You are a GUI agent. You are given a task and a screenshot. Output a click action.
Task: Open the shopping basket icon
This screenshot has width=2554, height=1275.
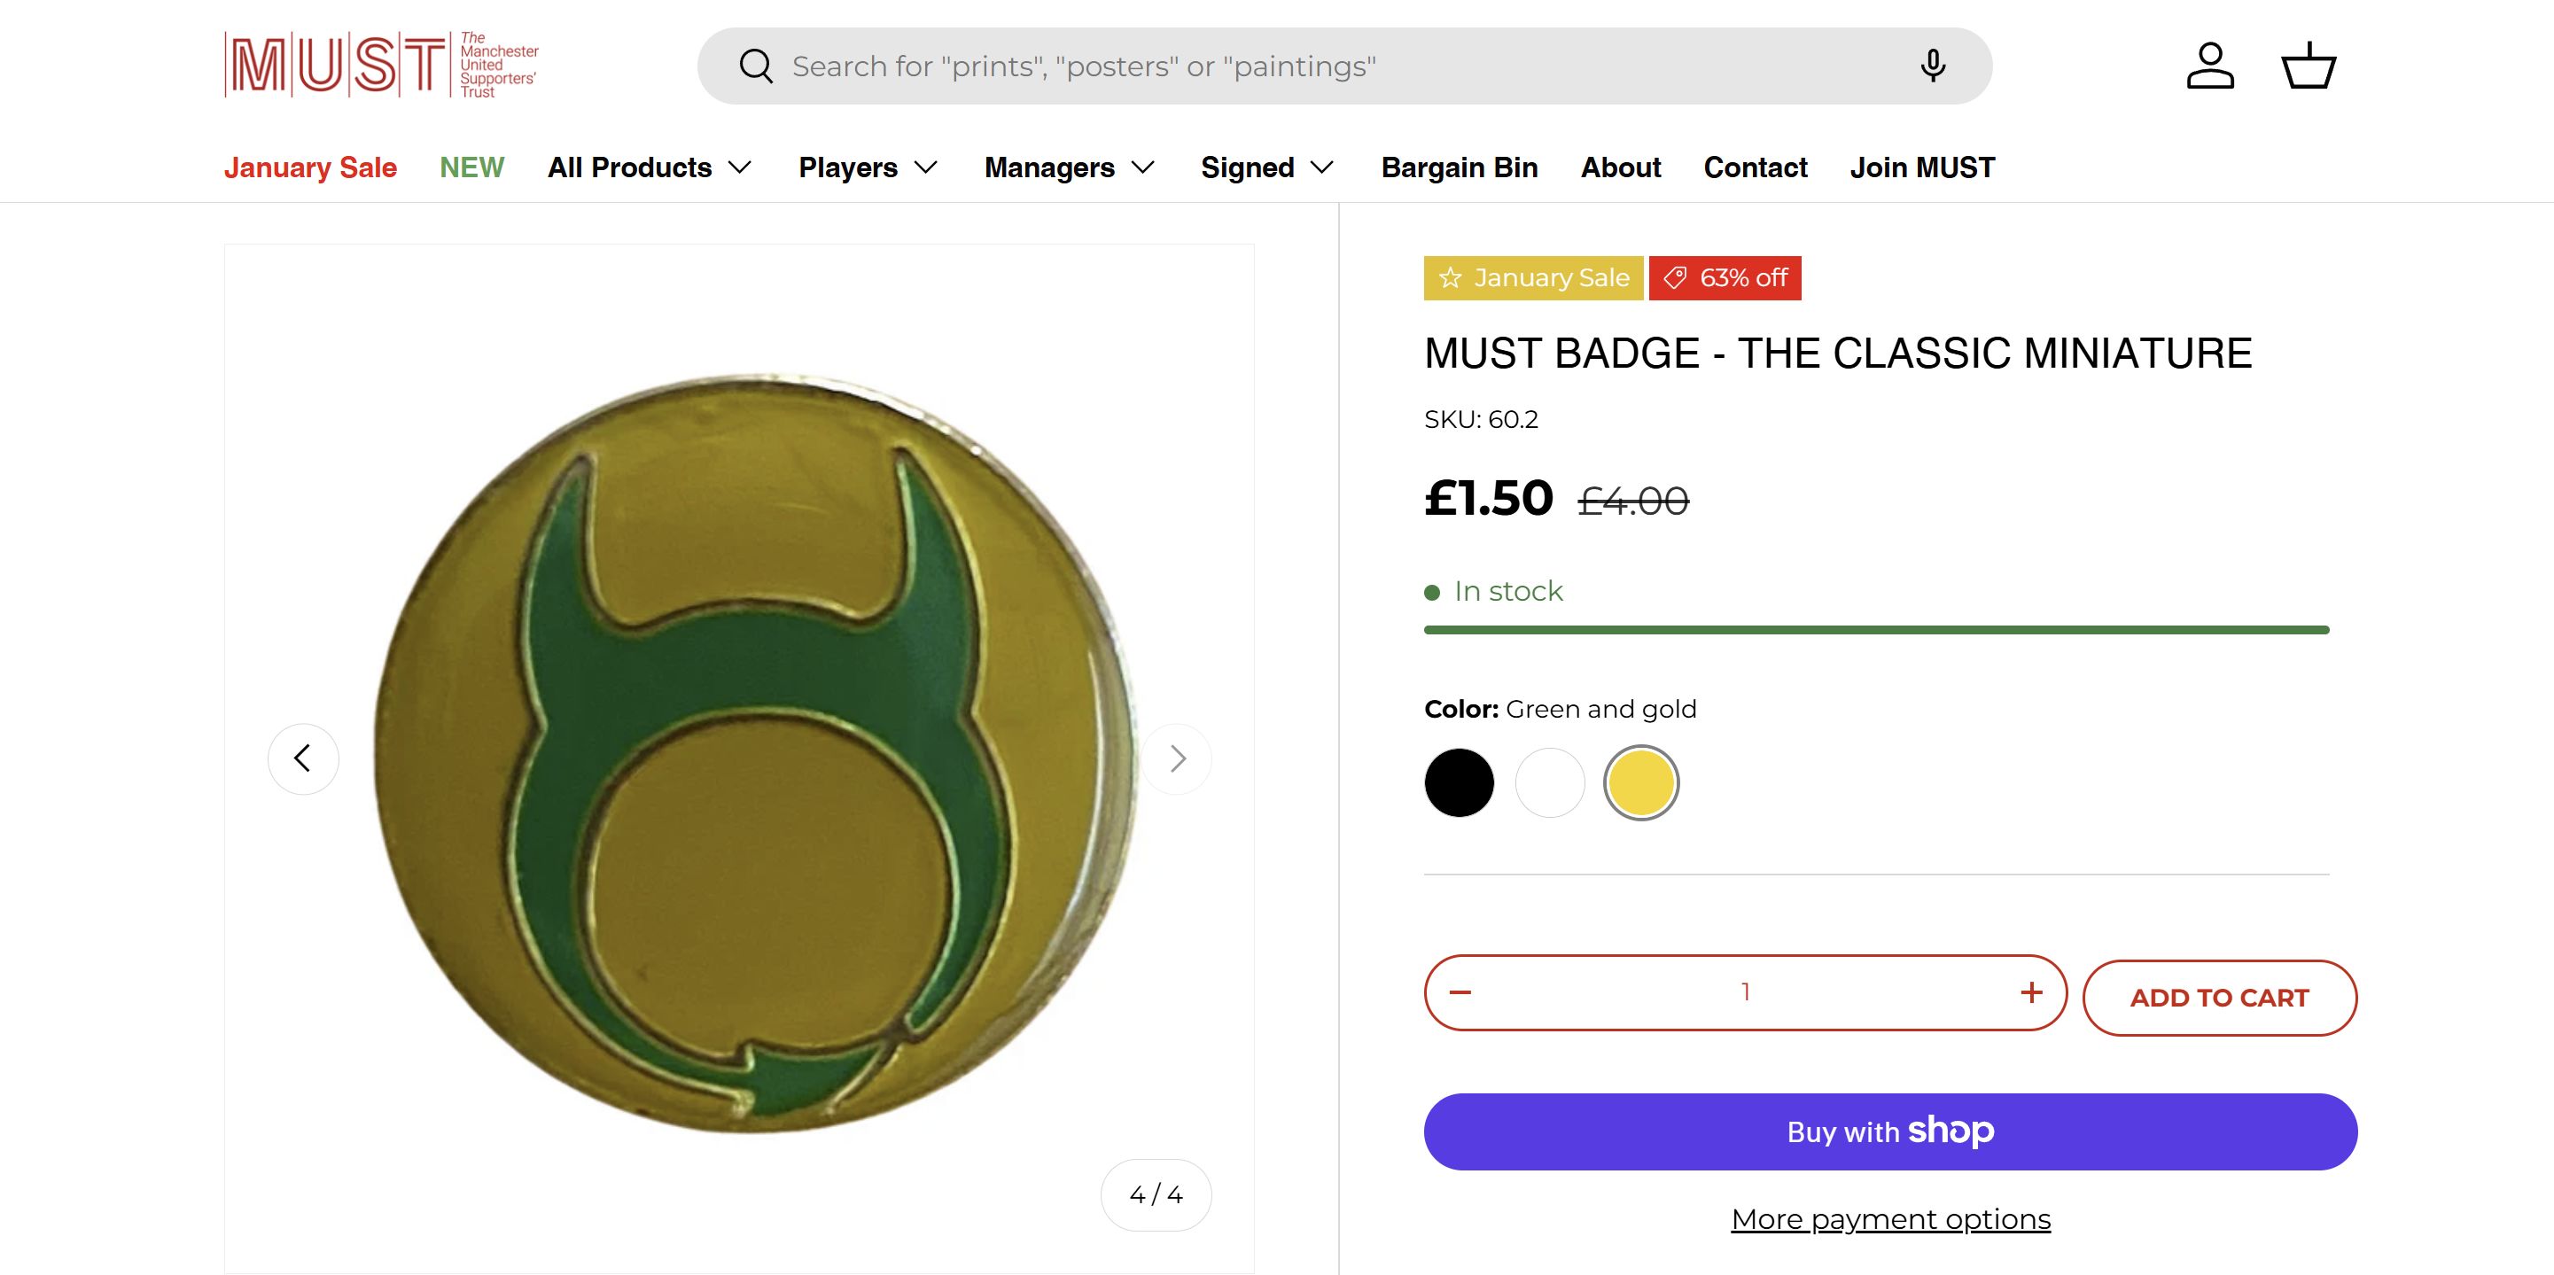[x=2309, y=66]
